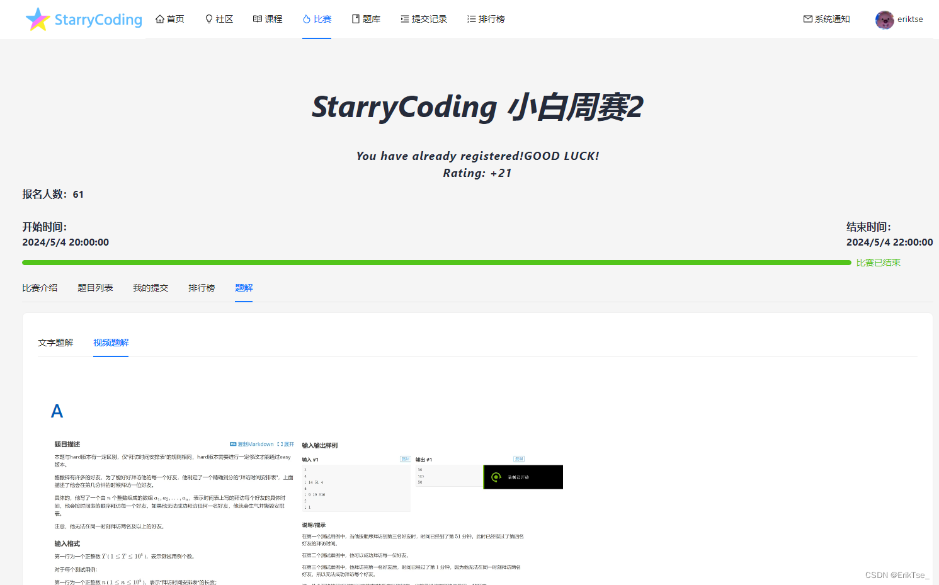Select the 比赛 contests nav item
Viewport: 939px width, 585px height.
(x=317, y=19)
